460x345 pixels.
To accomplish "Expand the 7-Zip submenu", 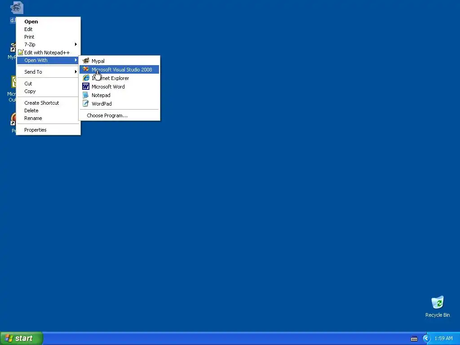I will pyautogui.click(x=48, y=44).
